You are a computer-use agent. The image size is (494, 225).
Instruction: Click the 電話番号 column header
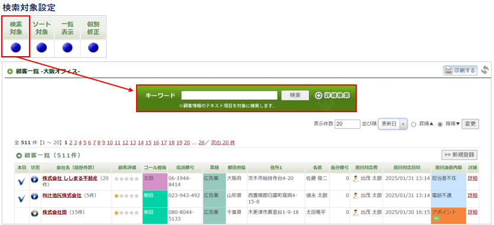click(185, 168)
